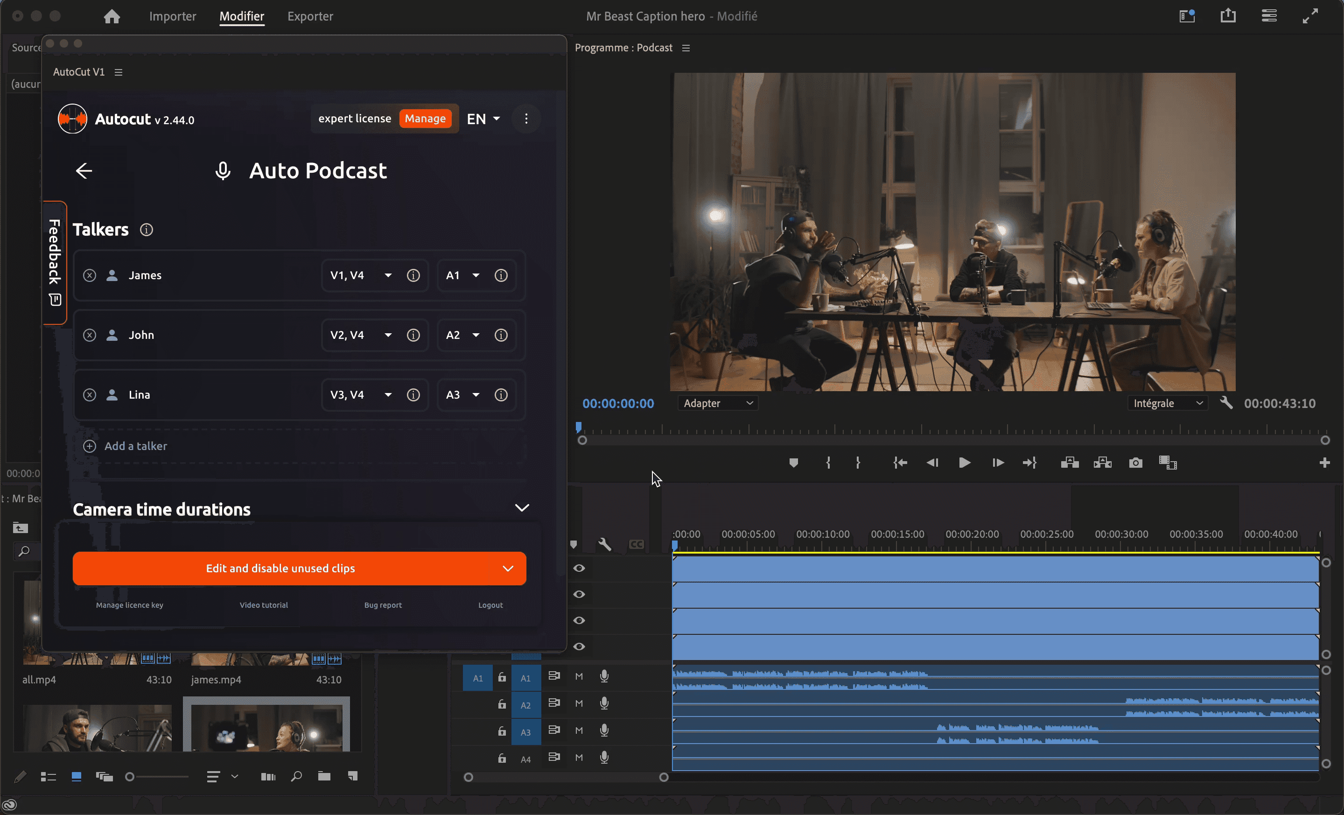Open Program monitor button editor plus
Viewport: 1344px width, 815px height.
coord(1324,463)
